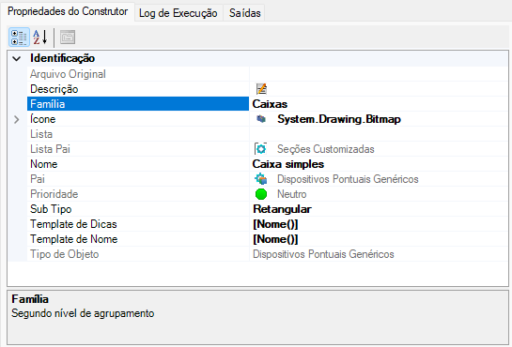Click the Seções Customizadas value text
Viewport: 512px width, 347px height.
(326, 149)
